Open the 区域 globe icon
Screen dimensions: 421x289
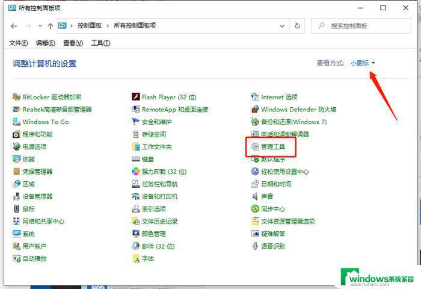[x=16, y=184]
